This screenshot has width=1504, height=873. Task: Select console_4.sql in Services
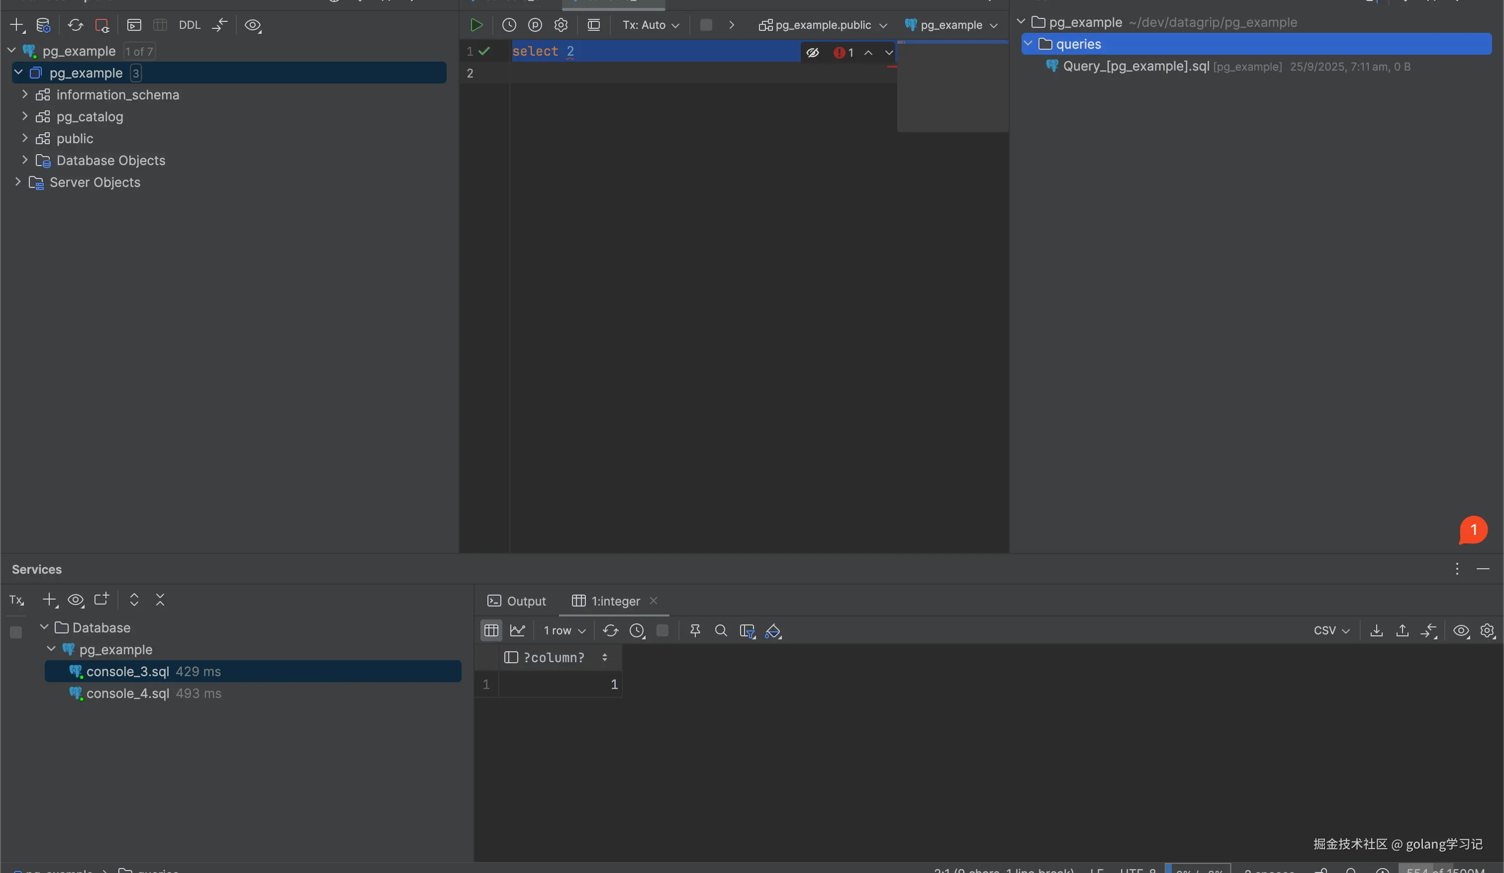pyautogui.click(x=128, y=694)
